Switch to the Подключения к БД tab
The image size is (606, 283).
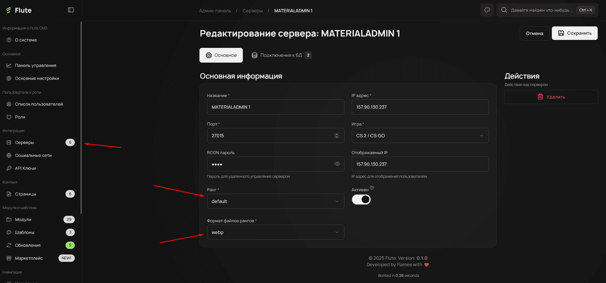(281, 55)
